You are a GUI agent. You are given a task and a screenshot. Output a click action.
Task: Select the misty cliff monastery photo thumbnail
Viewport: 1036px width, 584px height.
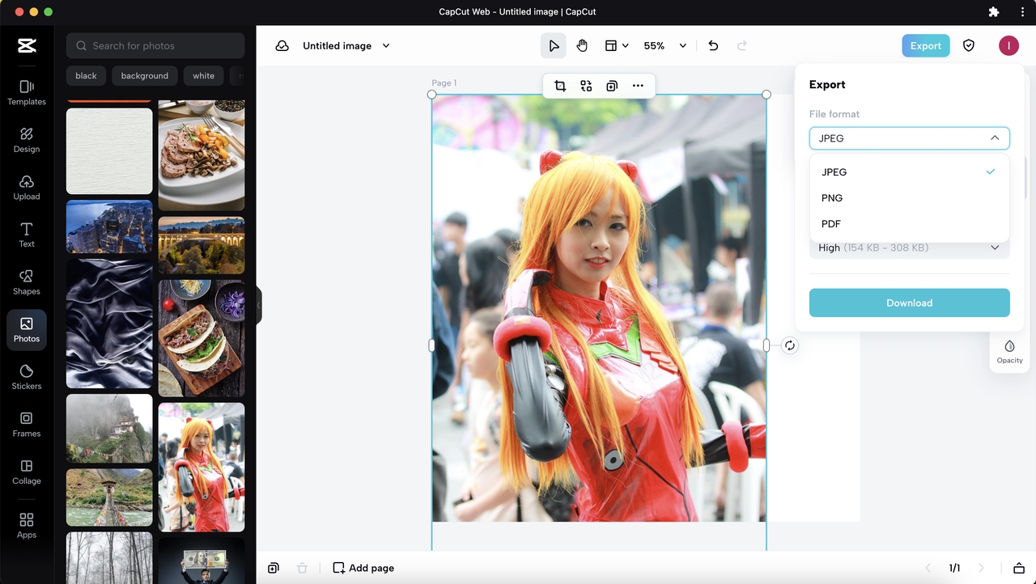[x=109, y=428]
